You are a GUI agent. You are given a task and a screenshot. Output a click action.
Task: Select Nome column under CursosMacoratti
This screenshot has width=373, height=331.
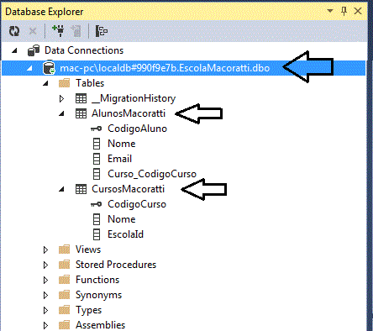pos(122,219)
